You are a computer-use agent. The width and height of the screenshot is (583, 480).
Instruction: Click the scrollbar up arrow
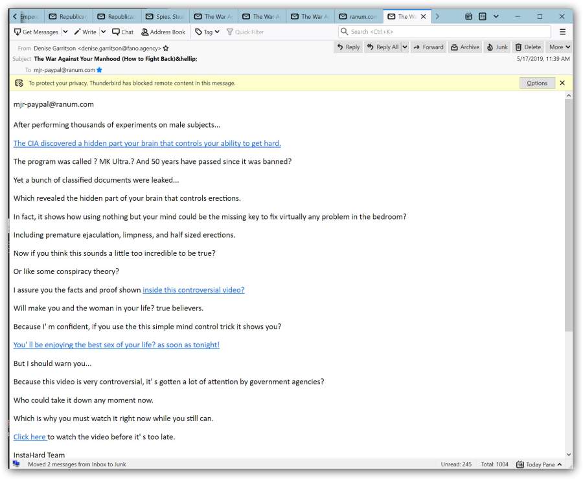(x=569, y=96)
